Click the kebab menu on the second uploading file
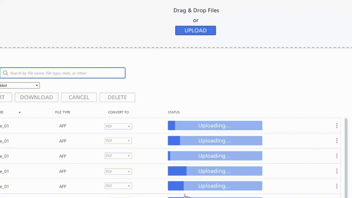The height and width of the screenshot is (198, 352). 337,141
